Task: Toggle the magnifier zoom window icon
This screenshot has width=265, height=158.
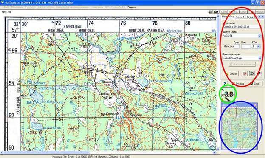Action: coord(252,74)
